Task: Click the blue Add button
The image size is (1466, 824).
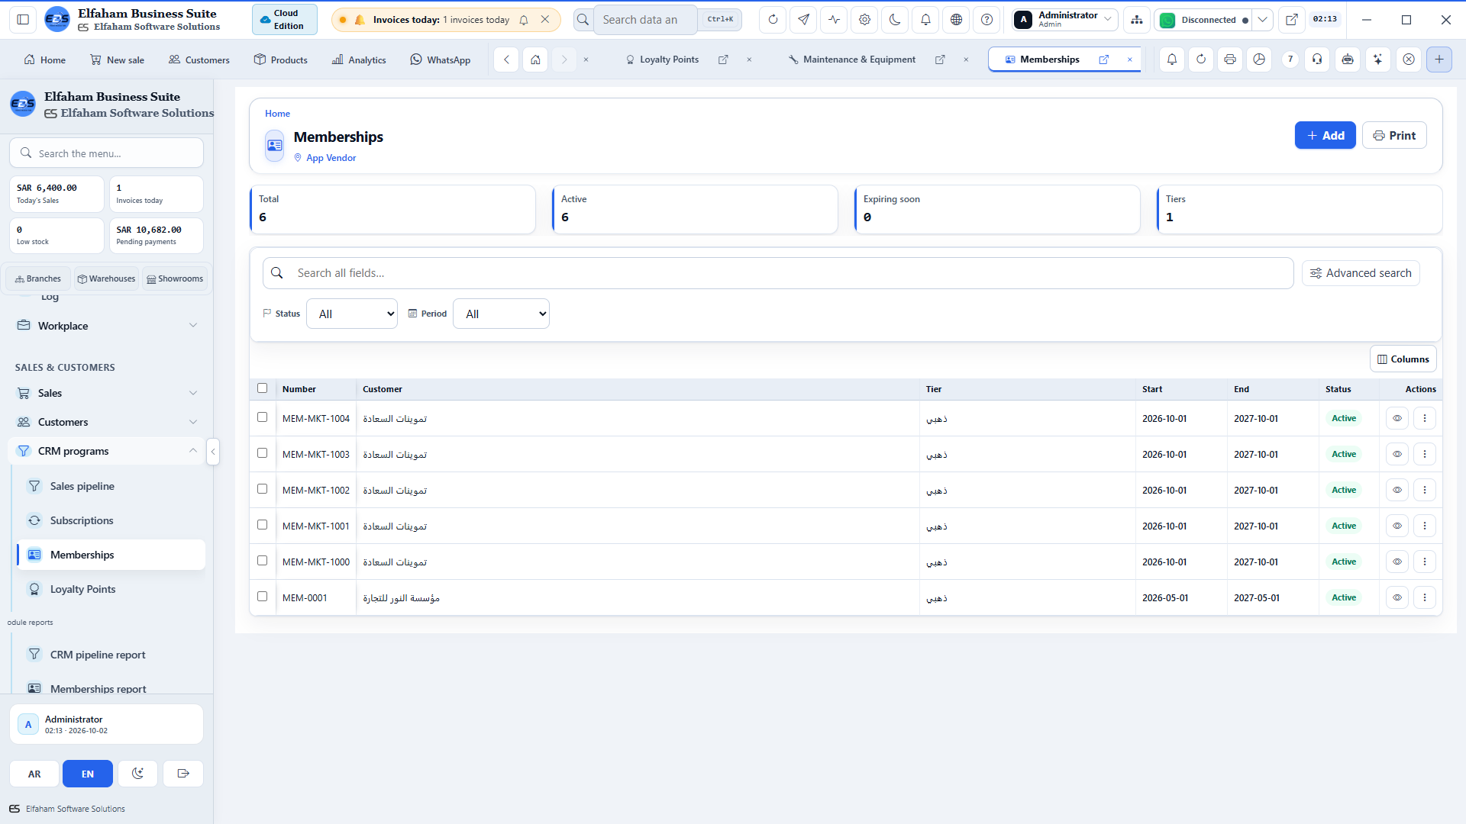Action: [1325, 135]
